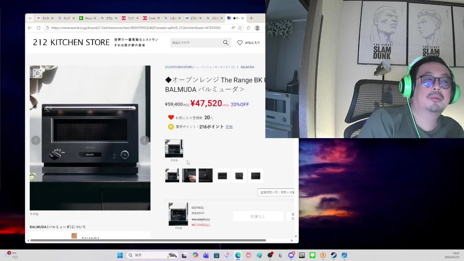Screen dimensions: 464x261
Task: Add this page to favorites star
Action: pyautogui.click(x=240, y=28)
